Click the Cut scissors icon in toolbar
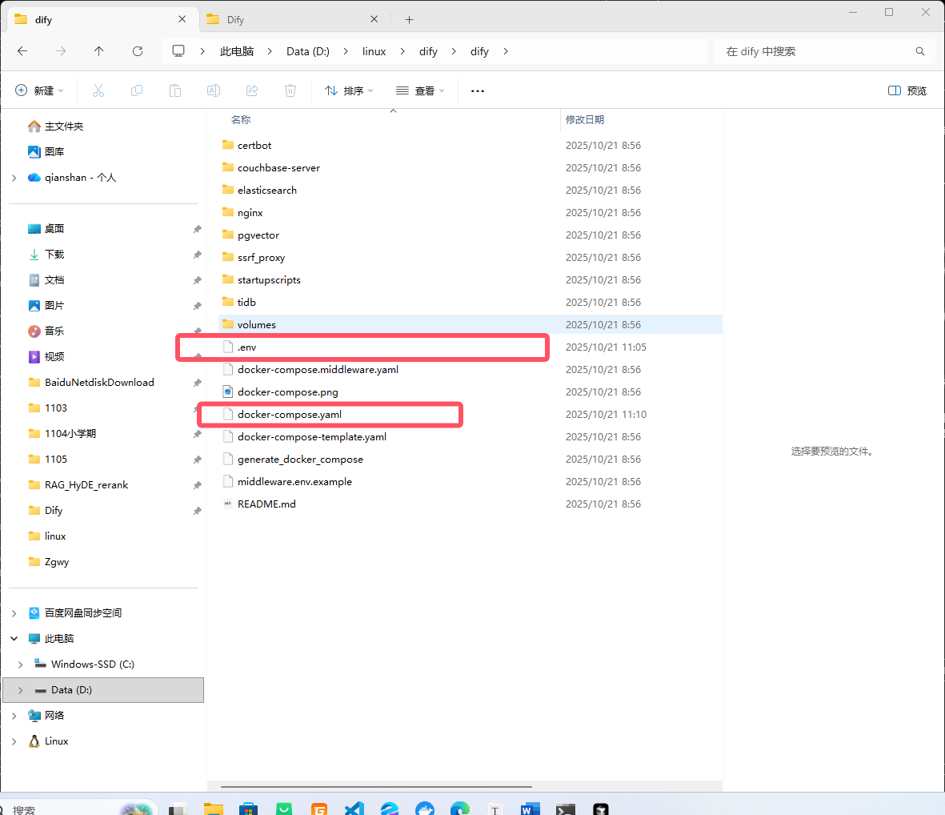The image size is (945, 815). pyautogui.click(x=98, y=90)
